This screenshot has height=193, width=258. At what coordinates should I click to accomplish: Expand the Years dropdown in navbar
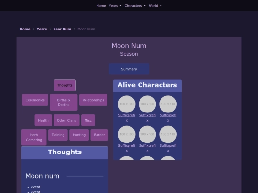pos(115,6)
